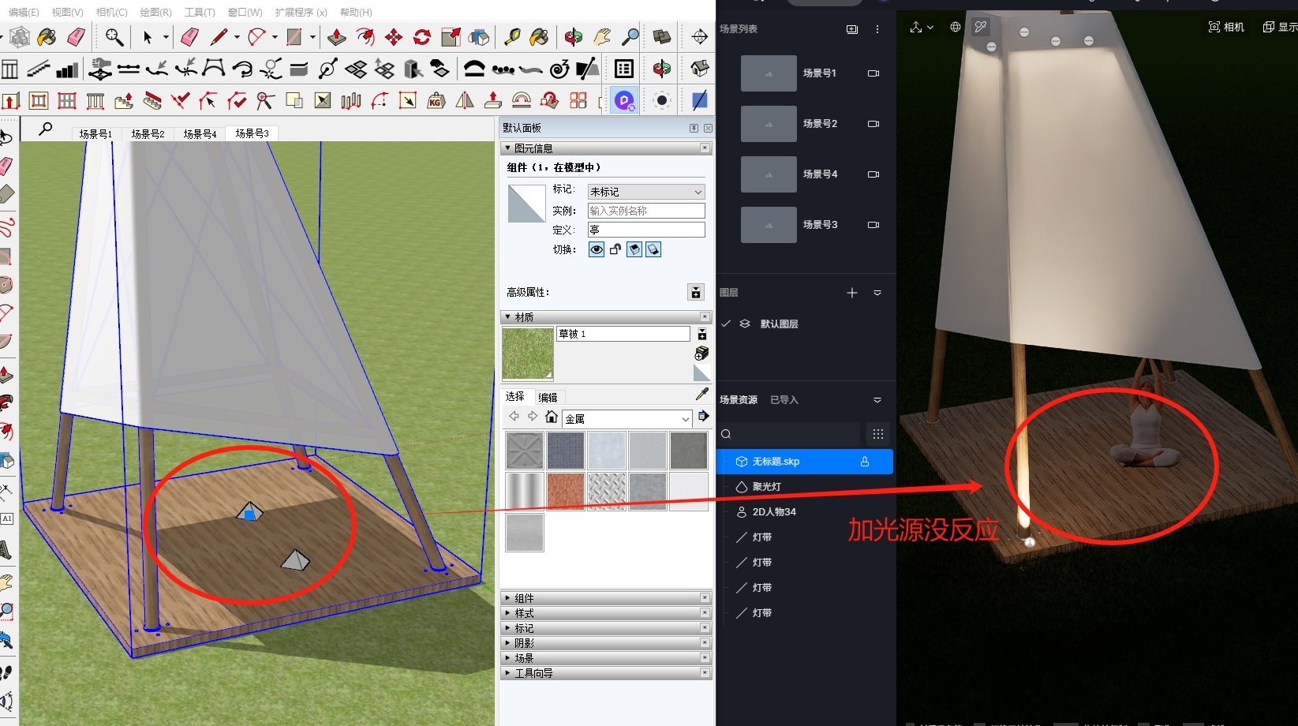Screen dimensions: 1298x726
Task: Switch to the 场景号2 scene tab
Action: [148, 133]
